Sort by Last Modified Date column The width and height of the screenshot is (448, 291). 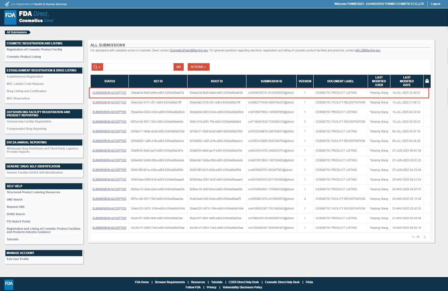(406, 81)
